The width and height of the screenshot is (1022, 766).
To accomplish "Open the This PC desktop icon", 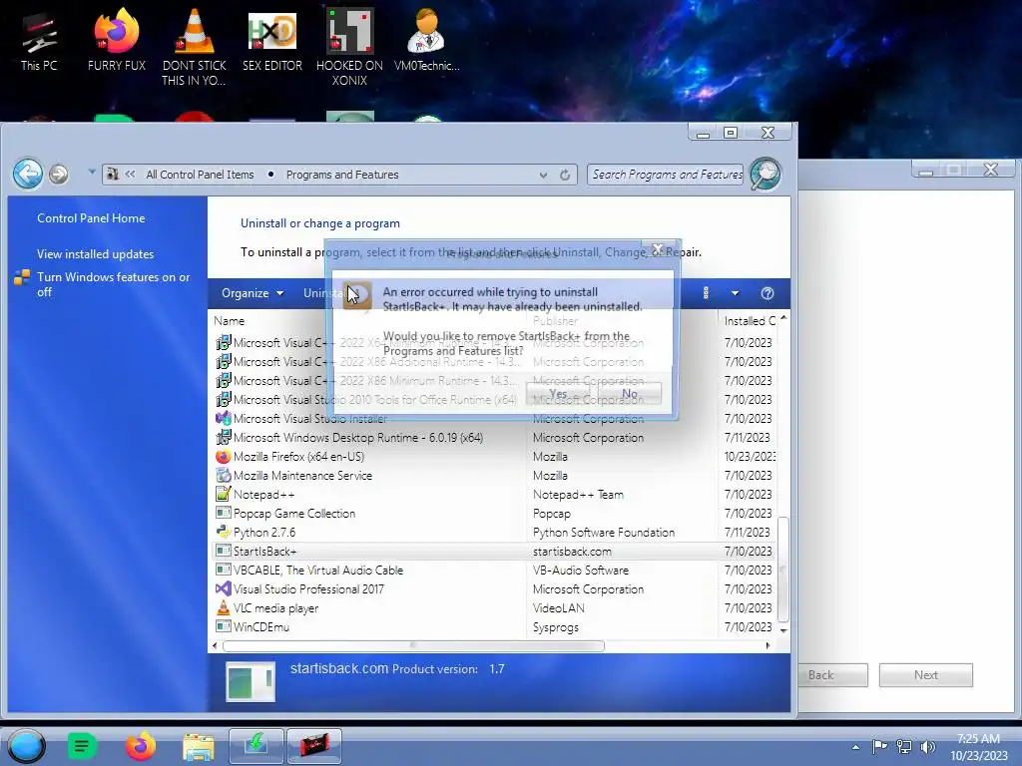I will [x=39, y=41].
